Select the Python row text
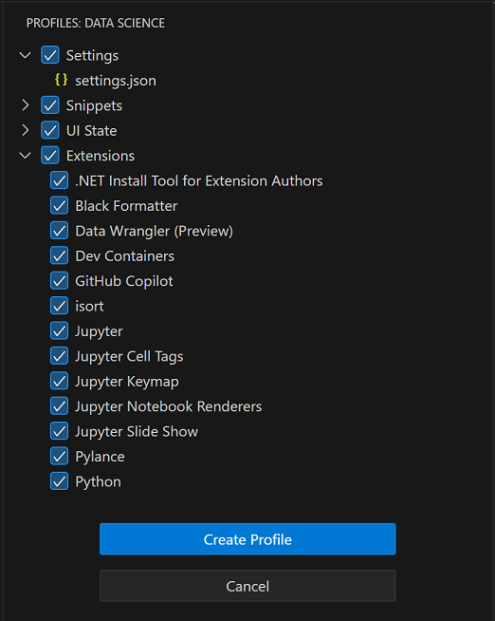The width and height of the screenshot is (495, 621). (98, 482)
